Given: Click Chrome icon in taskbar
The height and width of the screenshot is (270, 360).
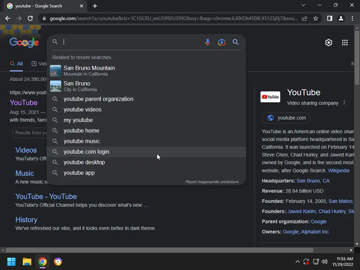Looking at the screenshot, I should [43, 262].
